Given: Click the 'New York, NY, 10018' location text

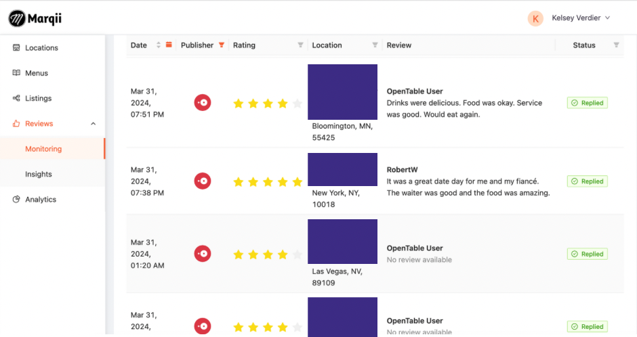Looking at the screenshot, I should click(x=336, y=199).
